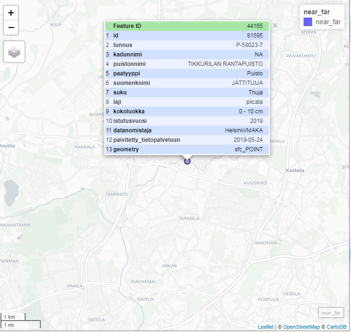Click the tunnus P-58023-7 row
351x332 pixels.
pos(187,45)
